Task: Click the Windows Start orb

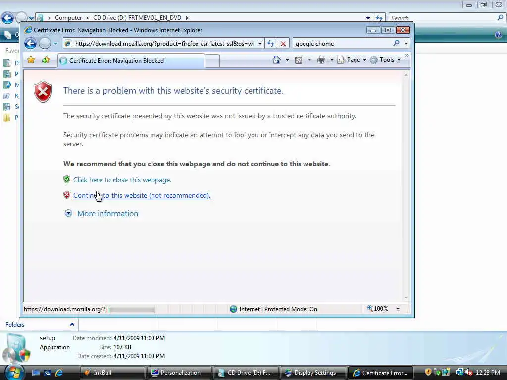Action: 14,372
